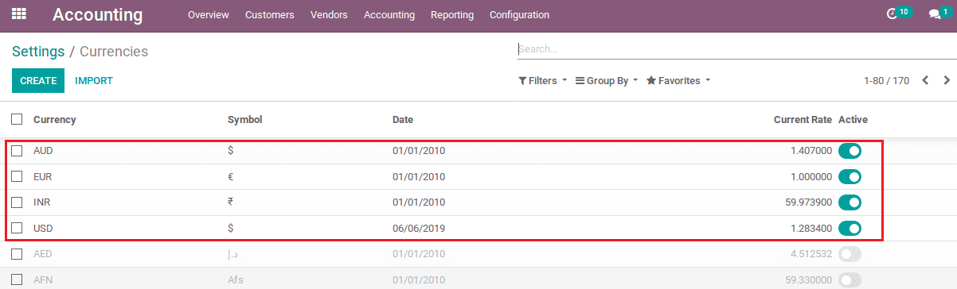Deactivate the AUD currency toggle
The image size is (957, 289).
pyautogui.click(x=850, y=151)
